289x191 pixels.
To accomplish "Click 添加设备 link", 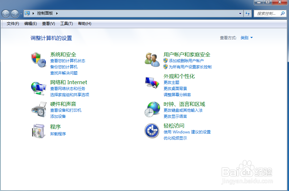I will 58,117.
